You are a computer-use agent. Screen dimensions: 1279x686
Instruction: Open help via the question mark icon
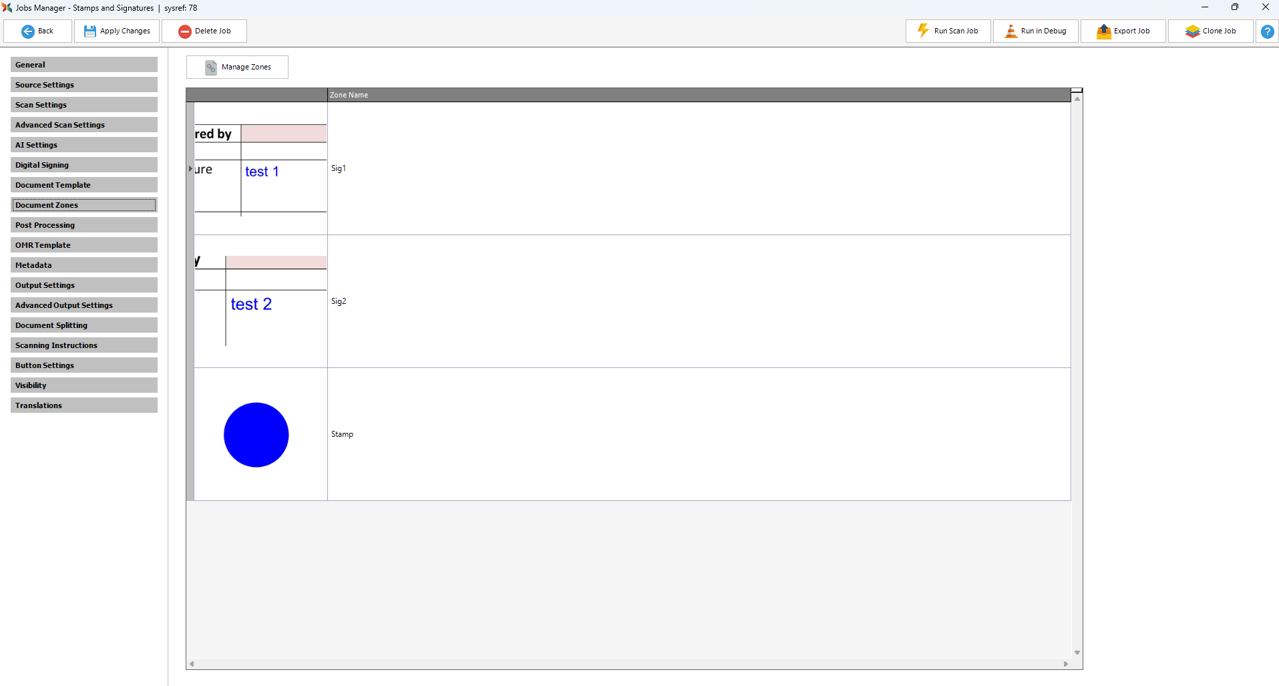[x=1267, y=31]
